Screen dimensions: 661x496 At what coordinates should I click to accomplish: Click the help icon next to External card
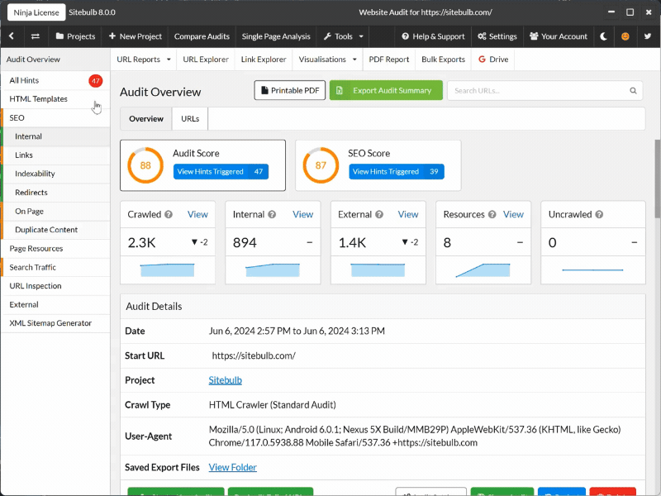(x=379, y=214)
